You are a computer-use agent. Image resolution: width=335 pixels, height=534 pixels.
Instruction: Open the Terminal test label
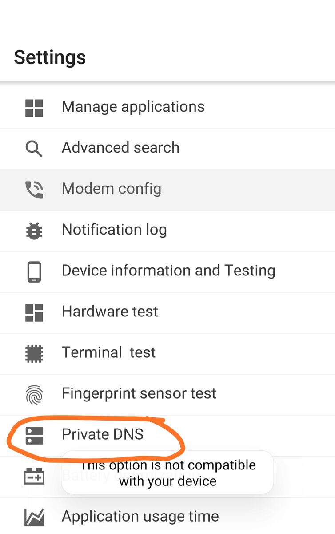click(x=108, y=352)
